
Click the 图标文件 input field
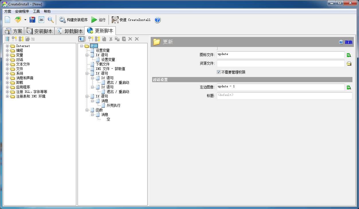coord(280,55)
